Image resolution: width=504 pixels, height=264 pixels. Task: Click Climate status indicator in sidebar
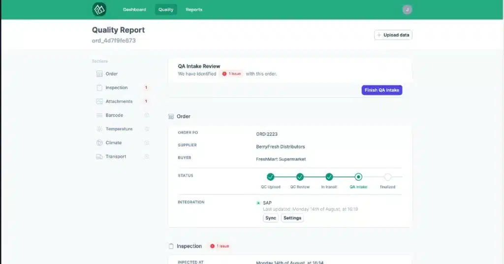coord(147,143)
